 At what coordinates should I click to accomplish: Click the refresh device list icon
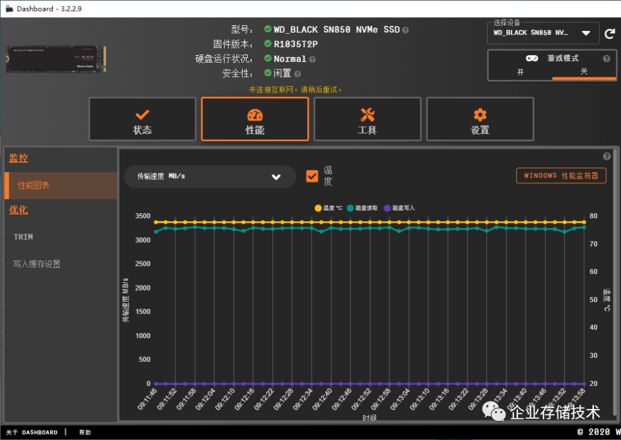pyautogui.click(x=609, y=34)
